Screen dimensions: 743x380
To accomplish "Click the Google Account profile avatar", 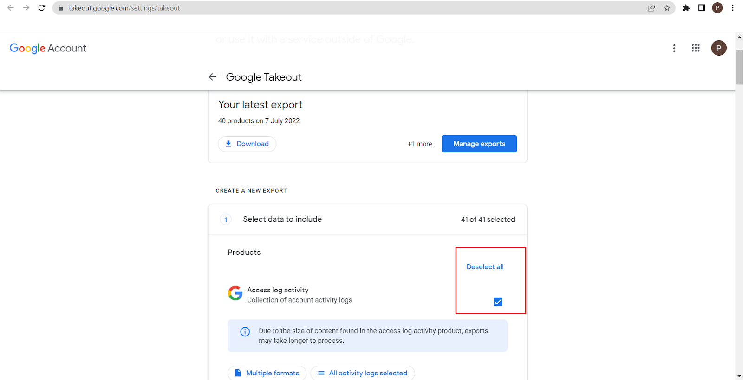I will (x=718, y=48).
